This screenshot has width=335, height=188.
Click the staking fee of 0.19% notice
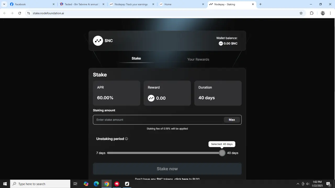tap(167, 129)
